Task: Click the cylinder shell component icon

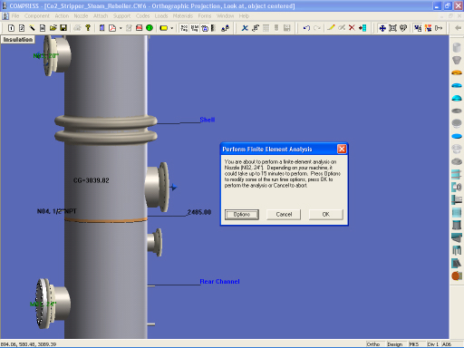Action: [x=457, y=47]
